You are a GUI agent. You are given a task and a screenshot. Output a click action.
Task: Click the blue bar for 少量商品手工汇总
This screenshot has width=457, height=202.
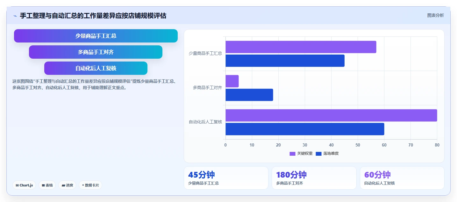click(285, 61)
